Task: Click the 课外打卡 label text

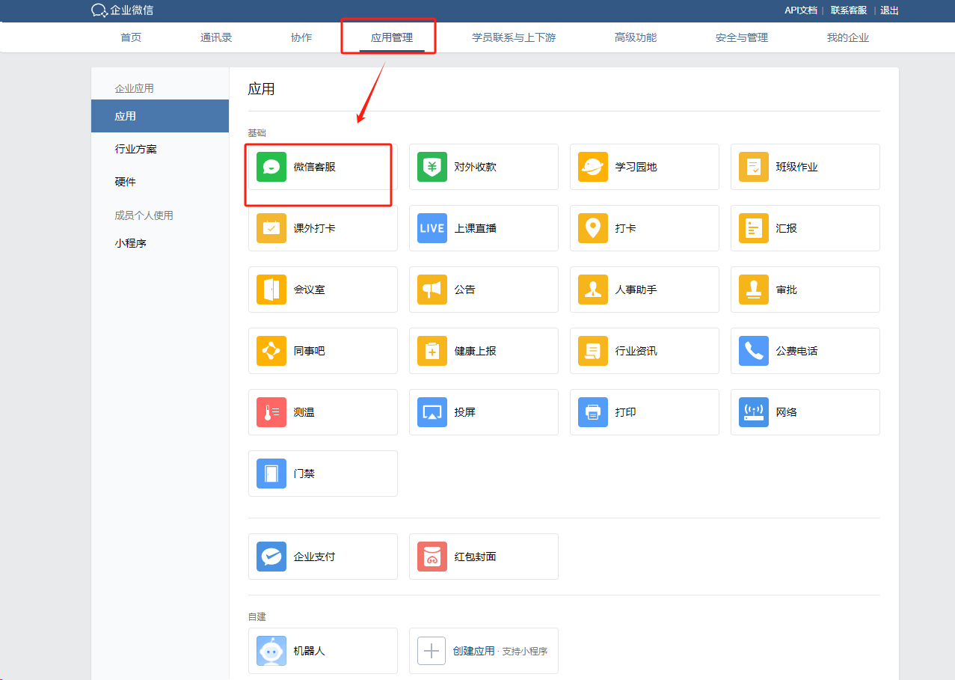Action: point(315,228)
